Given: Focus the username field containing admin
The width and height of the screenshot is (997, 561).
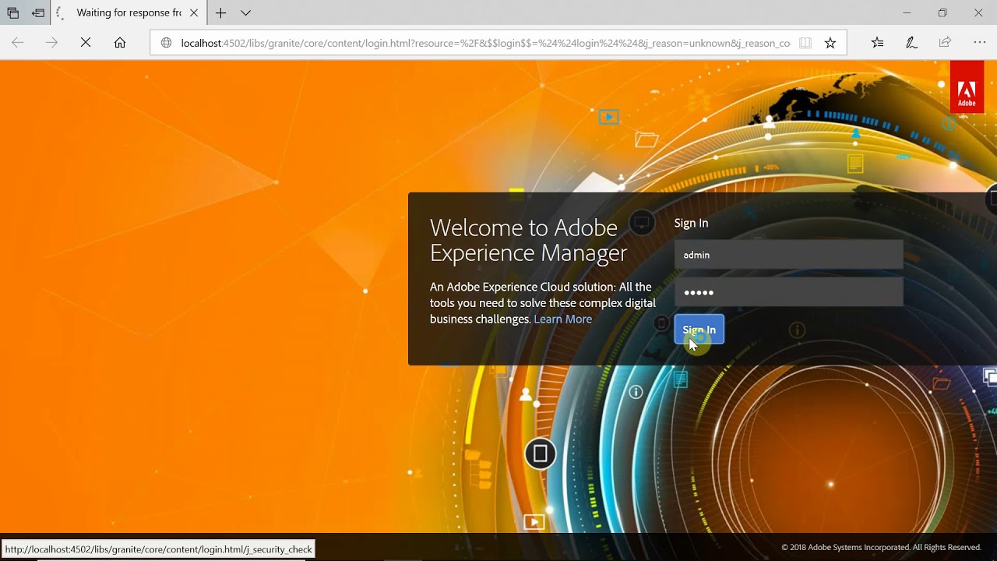Looking at the screenshot, I should point(788,255).
